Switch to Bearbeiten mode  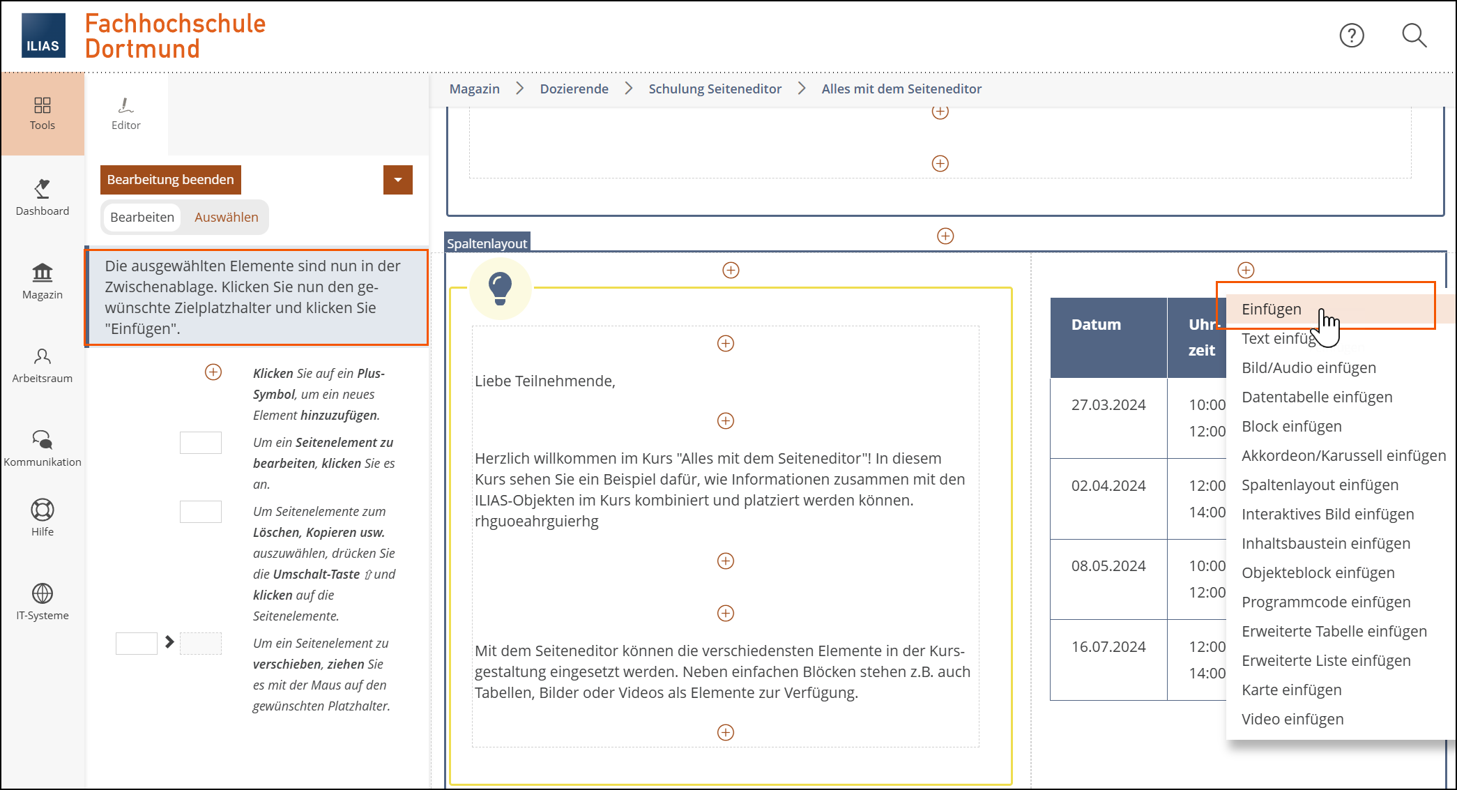[x=142, y=218]
